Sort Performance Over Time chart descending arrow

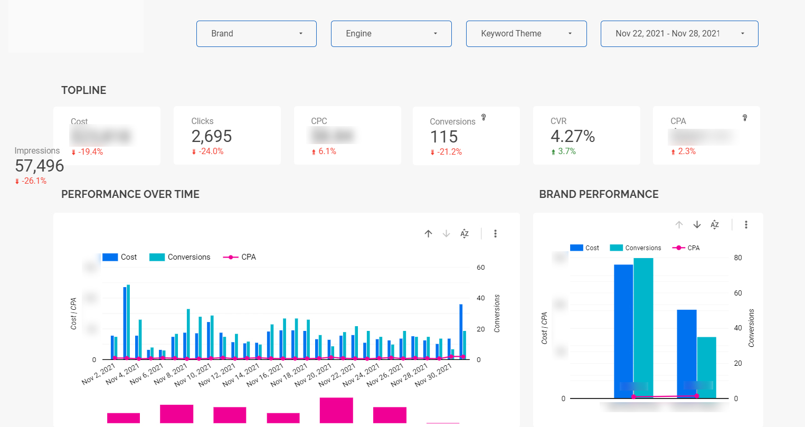coord(447,233)
